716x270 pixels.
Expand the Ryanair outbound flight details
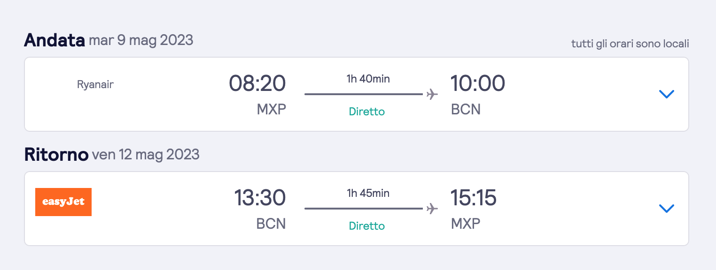[x=667, y=94]
